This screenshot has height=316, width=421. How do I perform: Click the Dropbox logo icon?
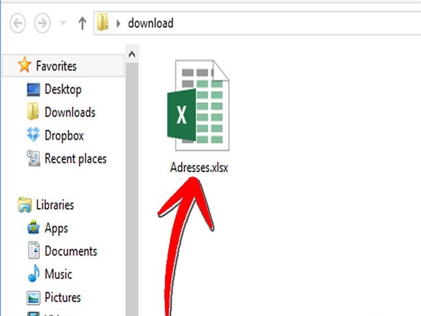pos(34,134)
